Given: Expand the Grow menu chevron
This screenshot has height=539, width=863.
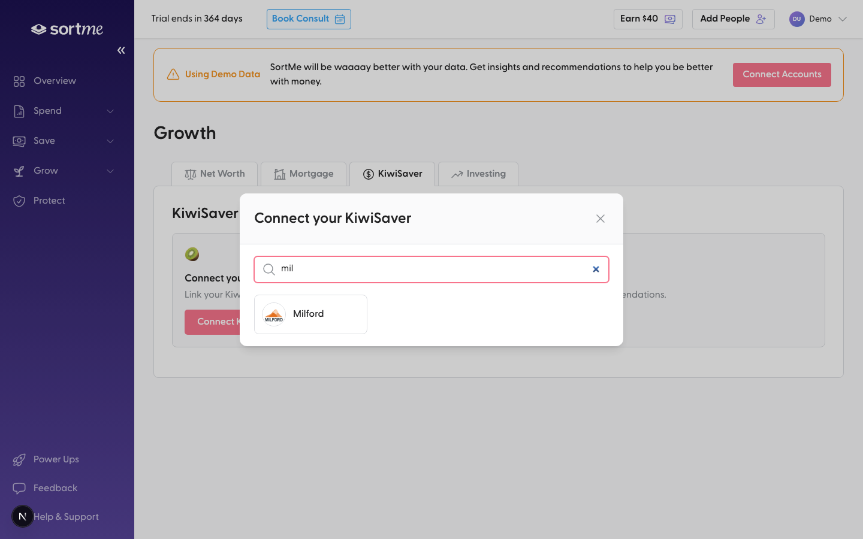Looking at the screenshot, I should pyautogui.click(x=110, y=171).
